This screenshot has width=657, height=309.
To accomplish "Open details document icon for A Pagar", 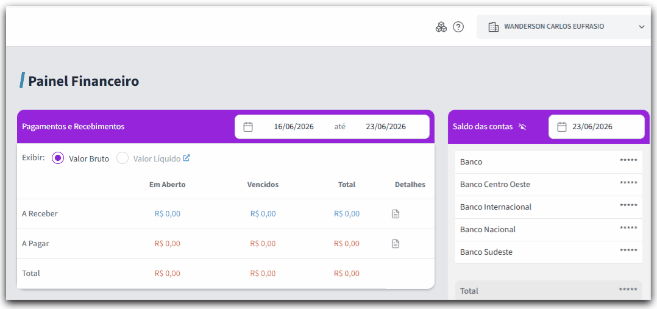I will 396,244.
